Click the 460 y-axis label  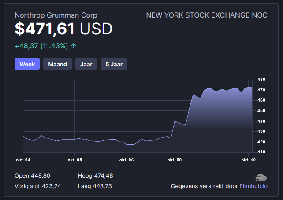pos(261,100)
